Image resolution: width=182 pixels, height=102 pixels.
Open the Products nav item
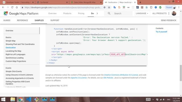coord(67,13)
